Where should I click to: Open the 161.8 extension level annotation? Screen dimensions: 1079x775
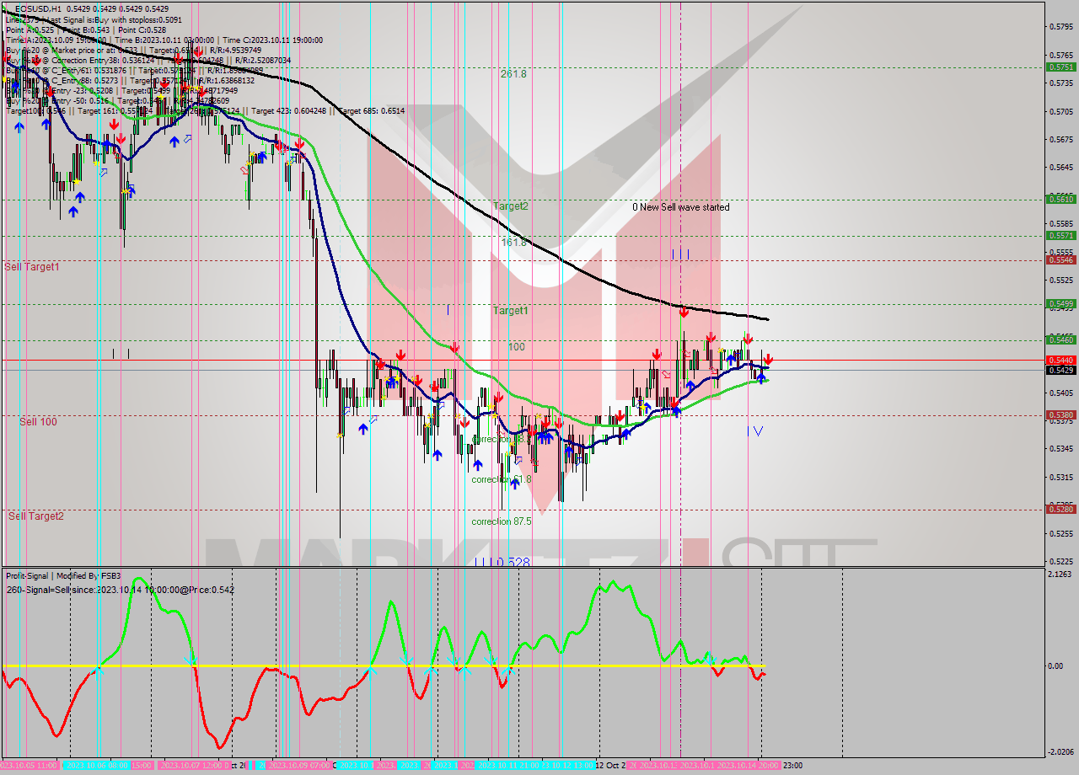[513, 242]
